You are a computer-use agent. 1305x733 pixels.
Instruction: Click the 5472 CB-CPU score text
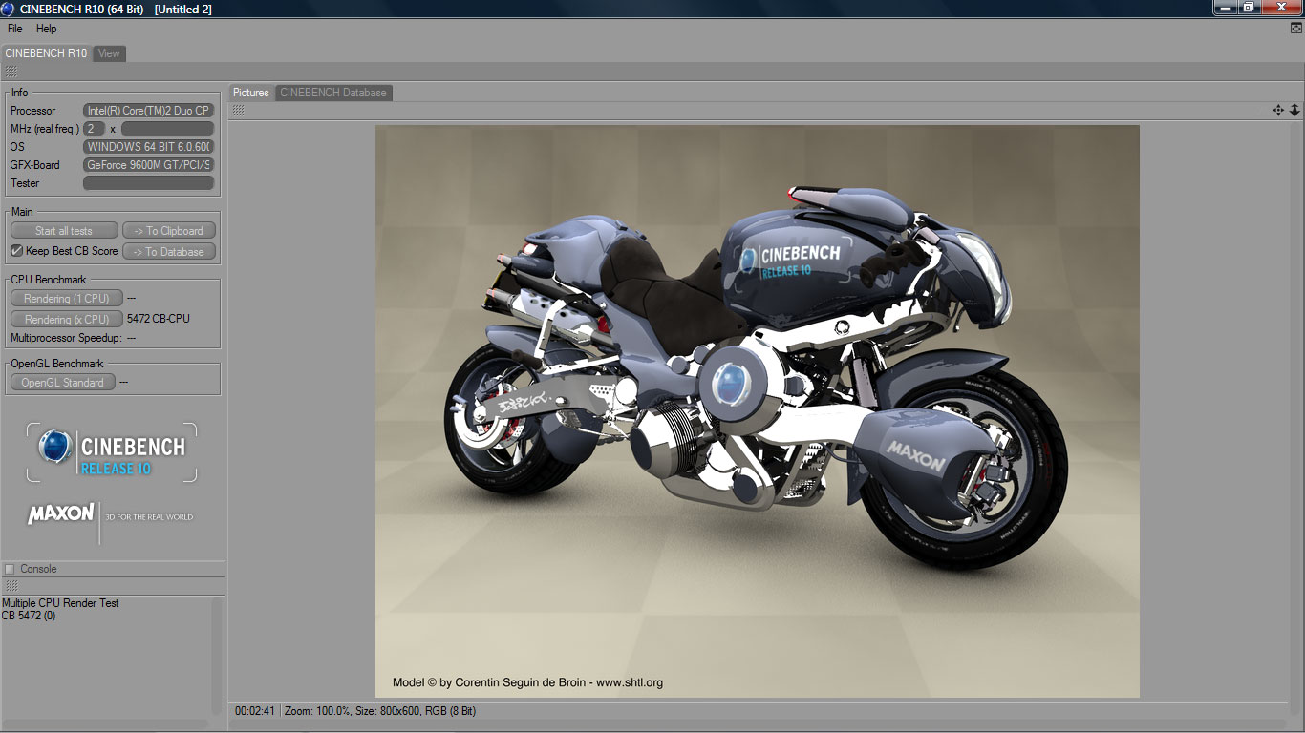[159, 319]
